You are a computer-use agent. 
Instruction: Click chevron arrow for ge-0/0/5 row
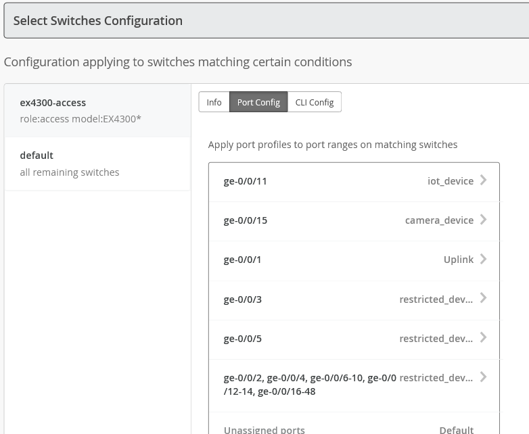pos(483,337)
